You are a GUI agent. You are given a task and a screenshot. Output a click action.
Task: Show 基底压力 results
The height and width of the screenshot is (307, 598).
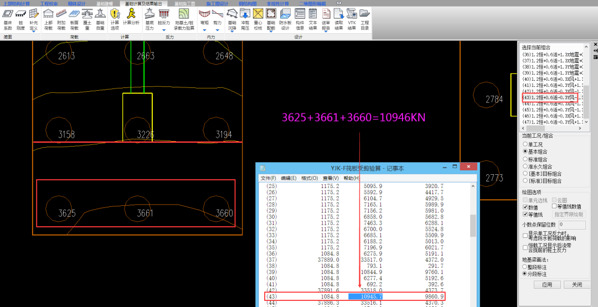coord(149,20)
